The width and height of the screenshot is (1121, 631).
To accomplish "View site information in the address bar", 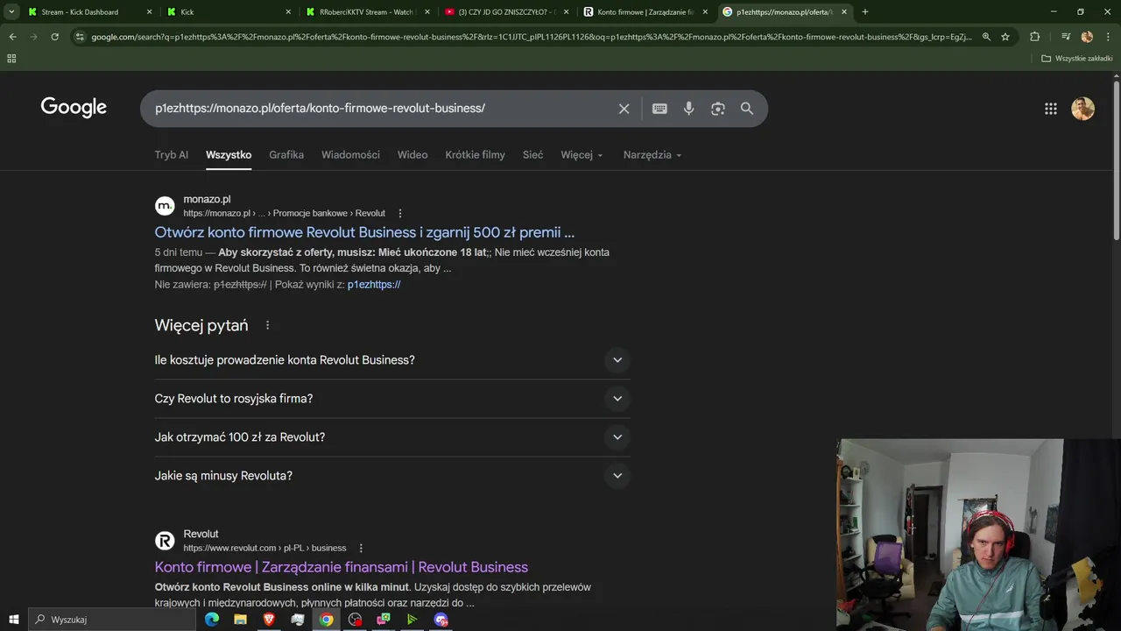I will (x=80, y=37).
